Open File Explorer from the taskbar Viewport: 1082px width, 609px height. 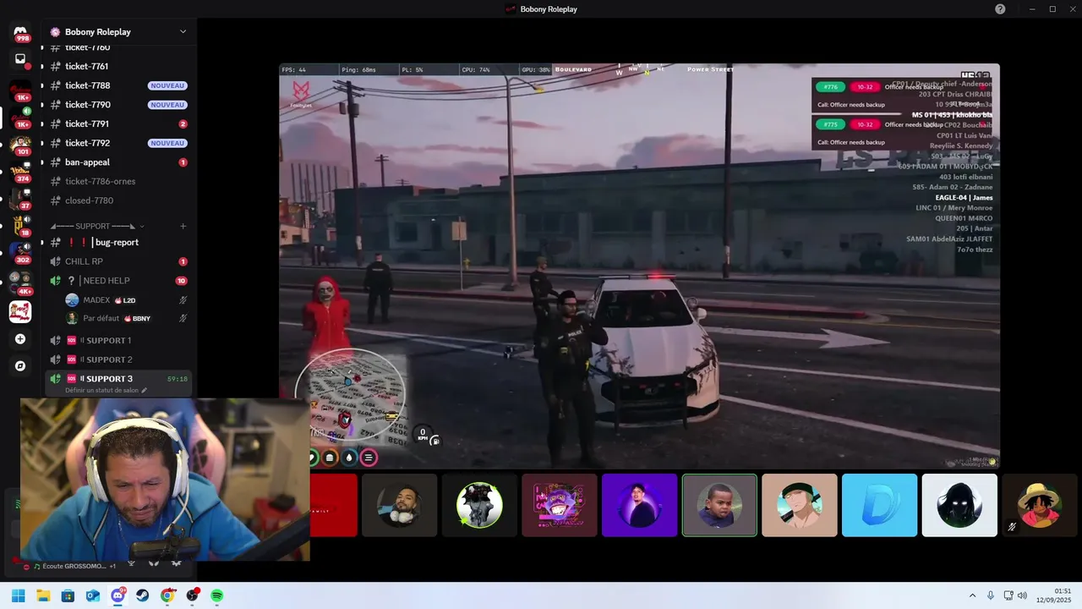point(43,595)
